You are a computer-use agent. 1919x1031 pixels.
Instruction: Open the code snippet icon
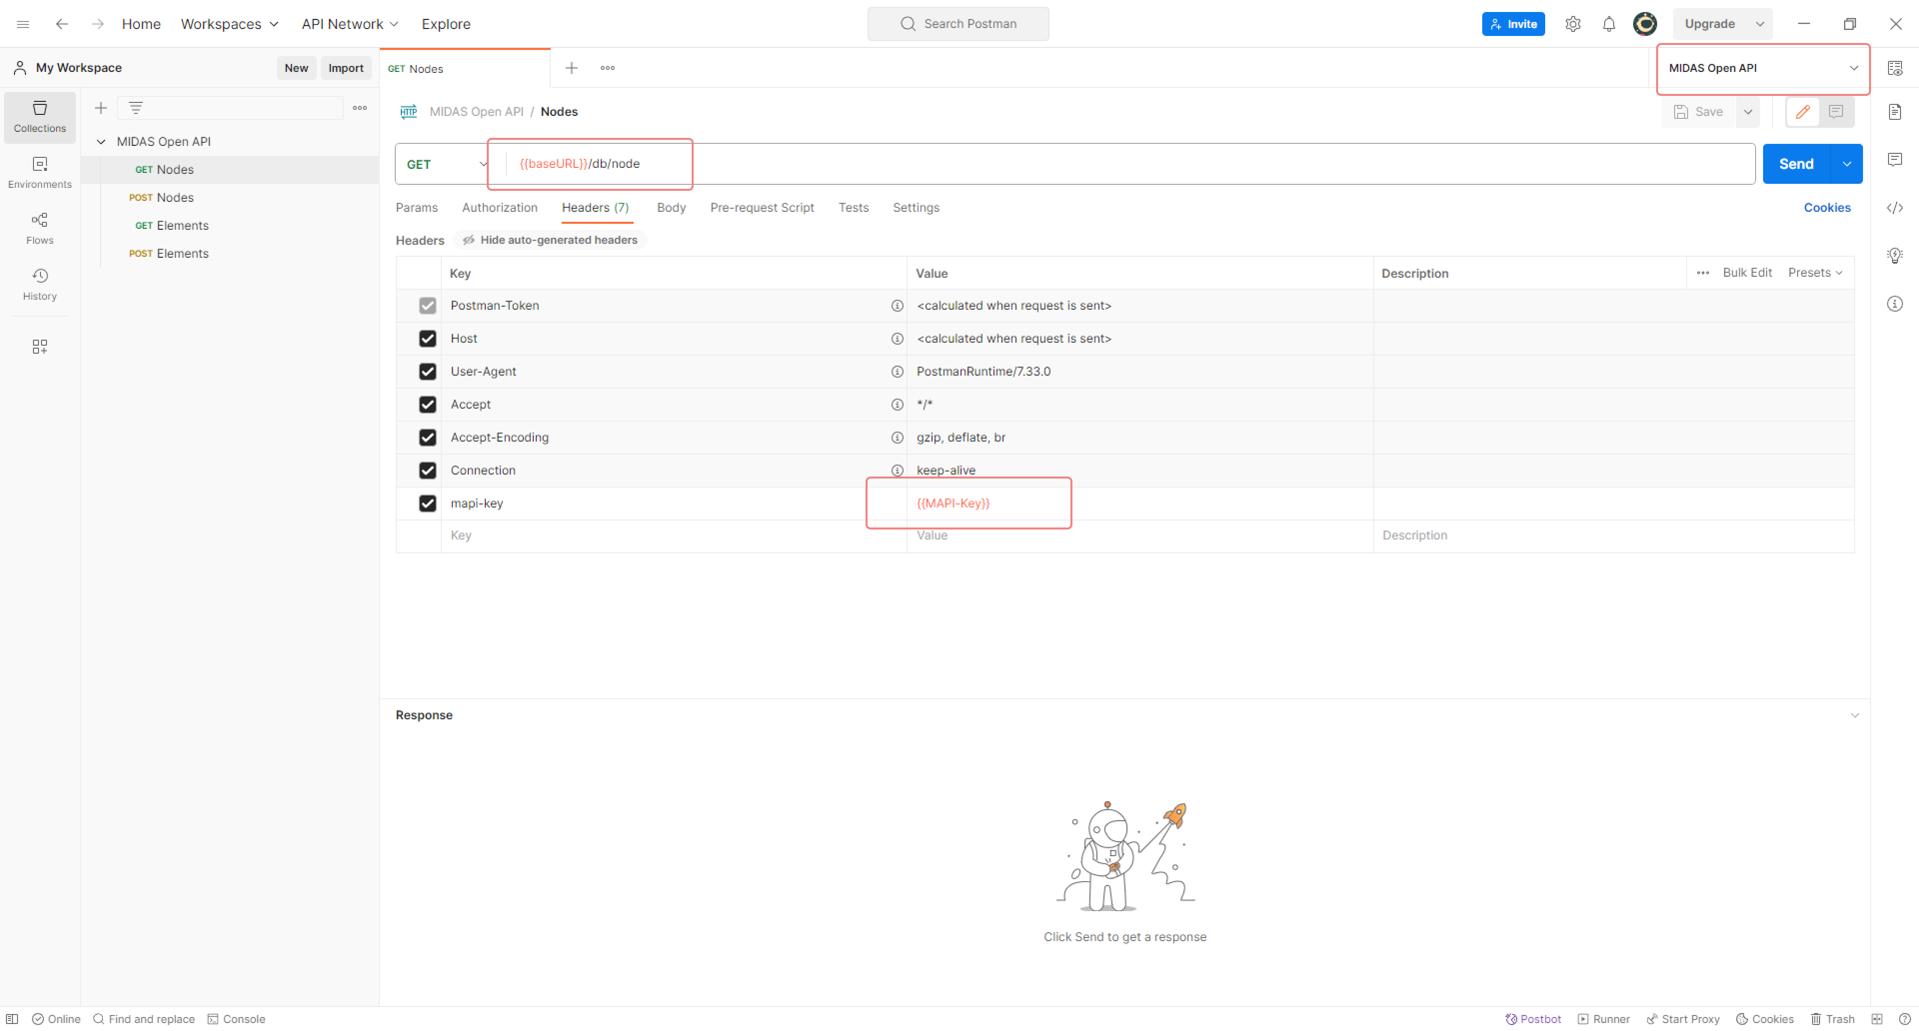(1895, 208)
